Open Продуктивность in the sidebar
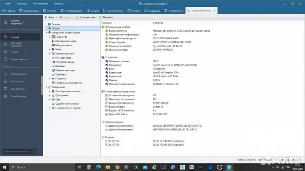The height and width of the screenshot is (171, 305). 19,59
